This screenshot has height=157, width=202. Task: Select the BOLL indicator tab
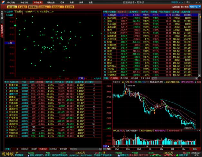pyautogui.click(x=128, y=149)
